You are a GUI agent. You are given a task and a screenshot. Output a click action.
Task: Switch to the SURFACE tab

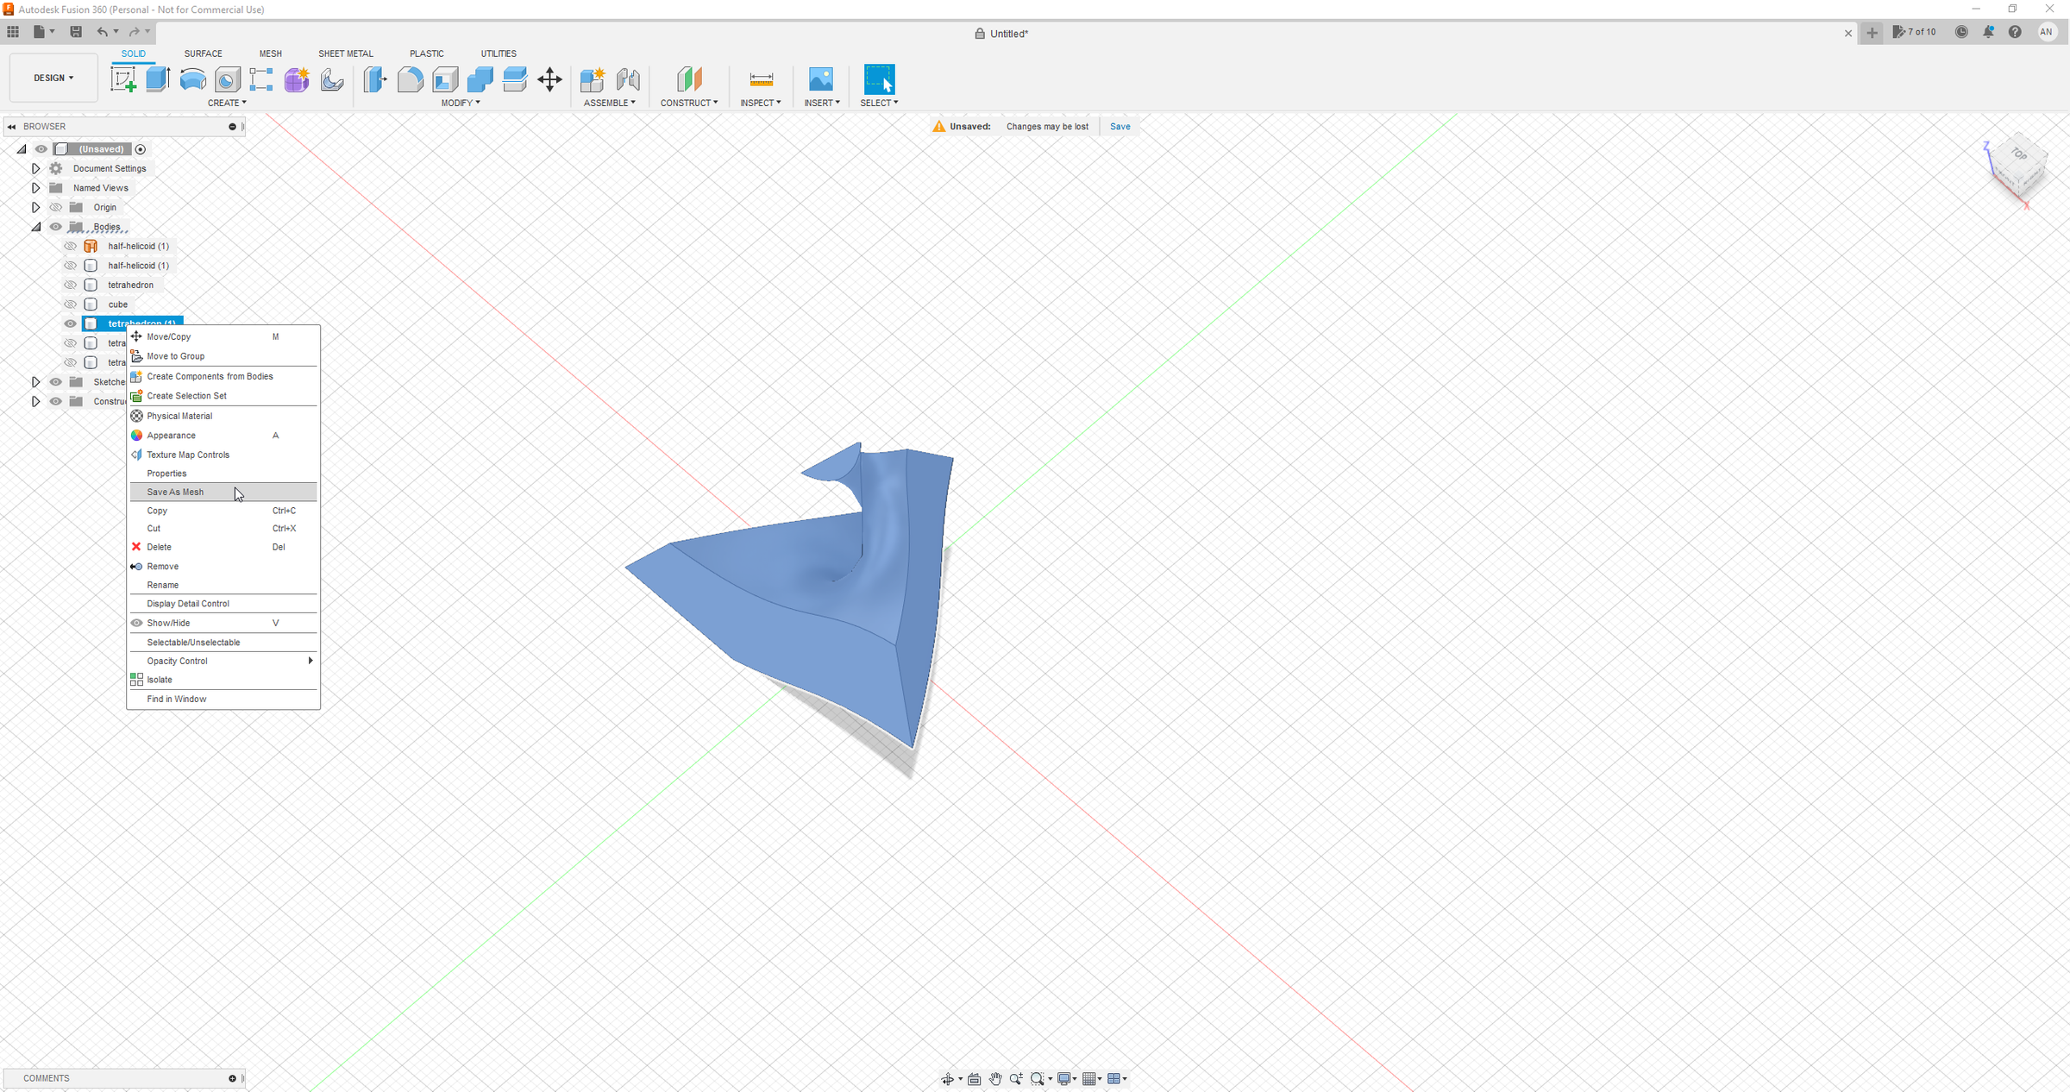(x=203, y=53)
